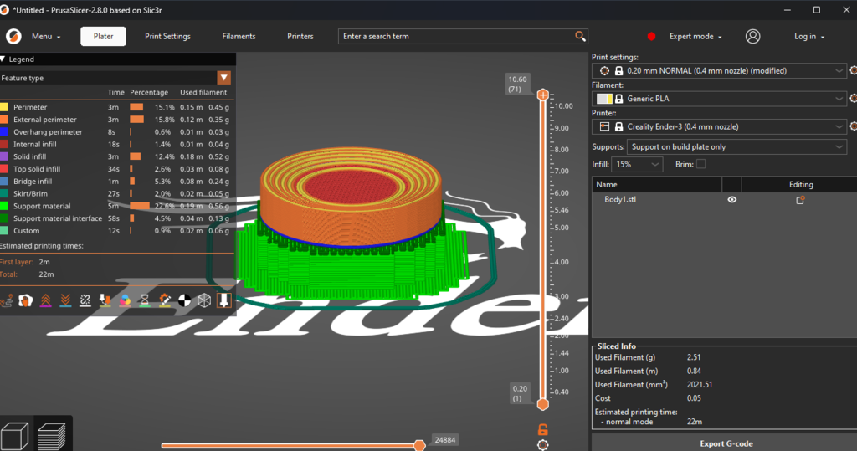
Task: Toggle pause prints hourglass icon
Action: (x=145, y=300)
